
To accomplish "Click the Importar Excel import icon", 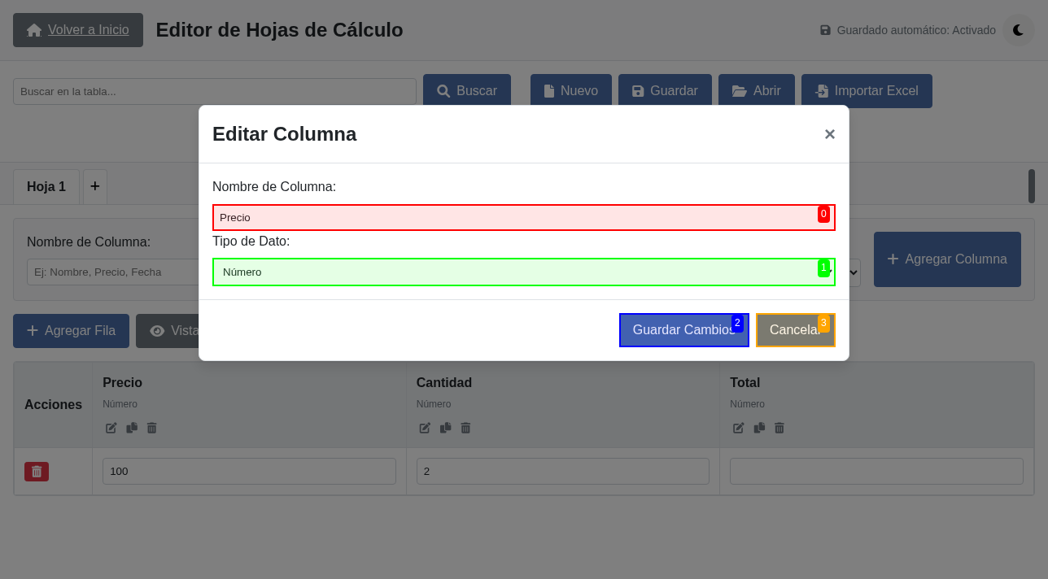I will tap(823, 90).
